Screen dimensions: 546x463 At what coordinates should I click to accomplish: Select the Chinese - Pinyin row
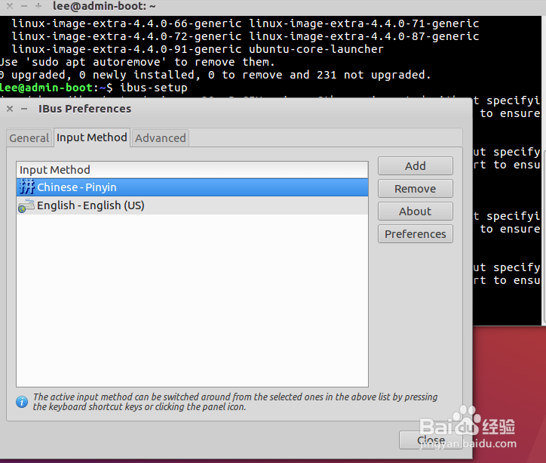click(192, 187)
